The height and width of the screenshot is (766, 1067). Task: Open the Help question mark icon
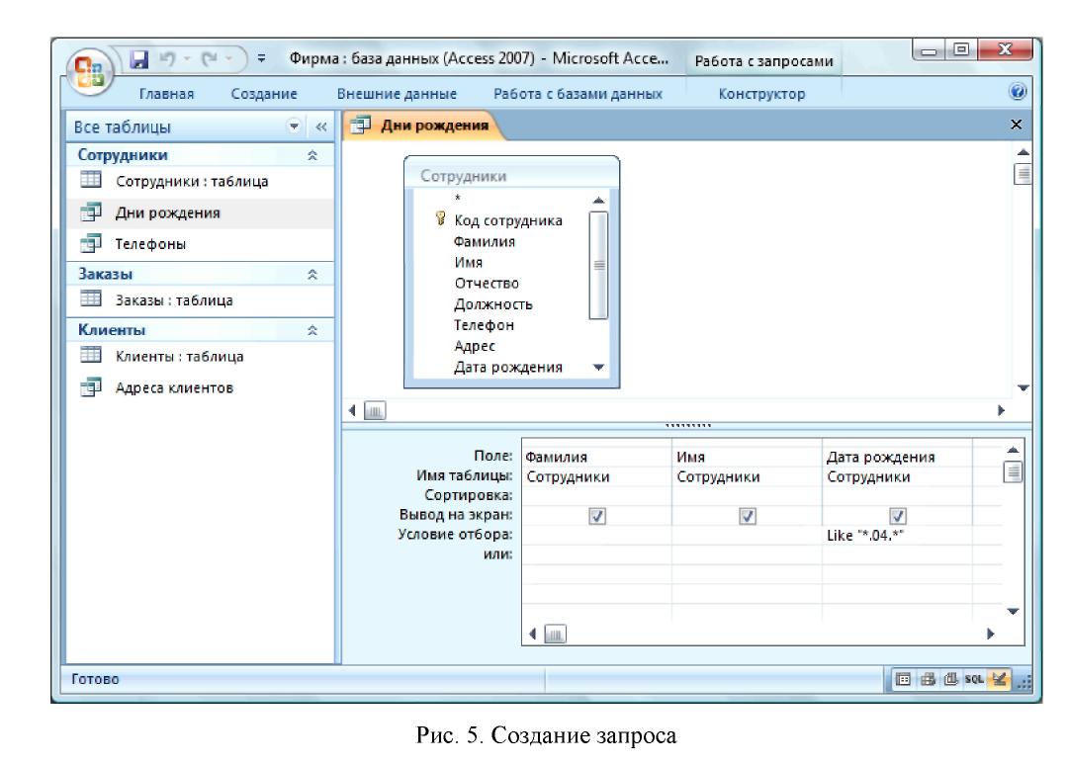click(1018, 92)
